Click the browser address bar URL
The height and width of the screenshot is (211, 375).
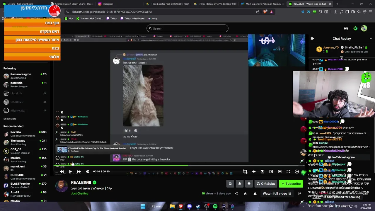tap(112, 12)
